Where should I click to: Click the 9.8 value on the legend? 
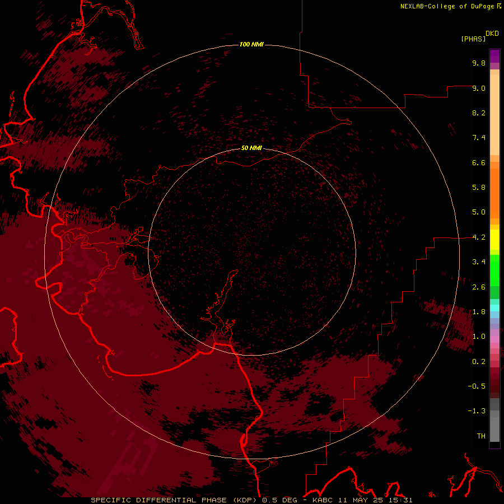[479, 63]
